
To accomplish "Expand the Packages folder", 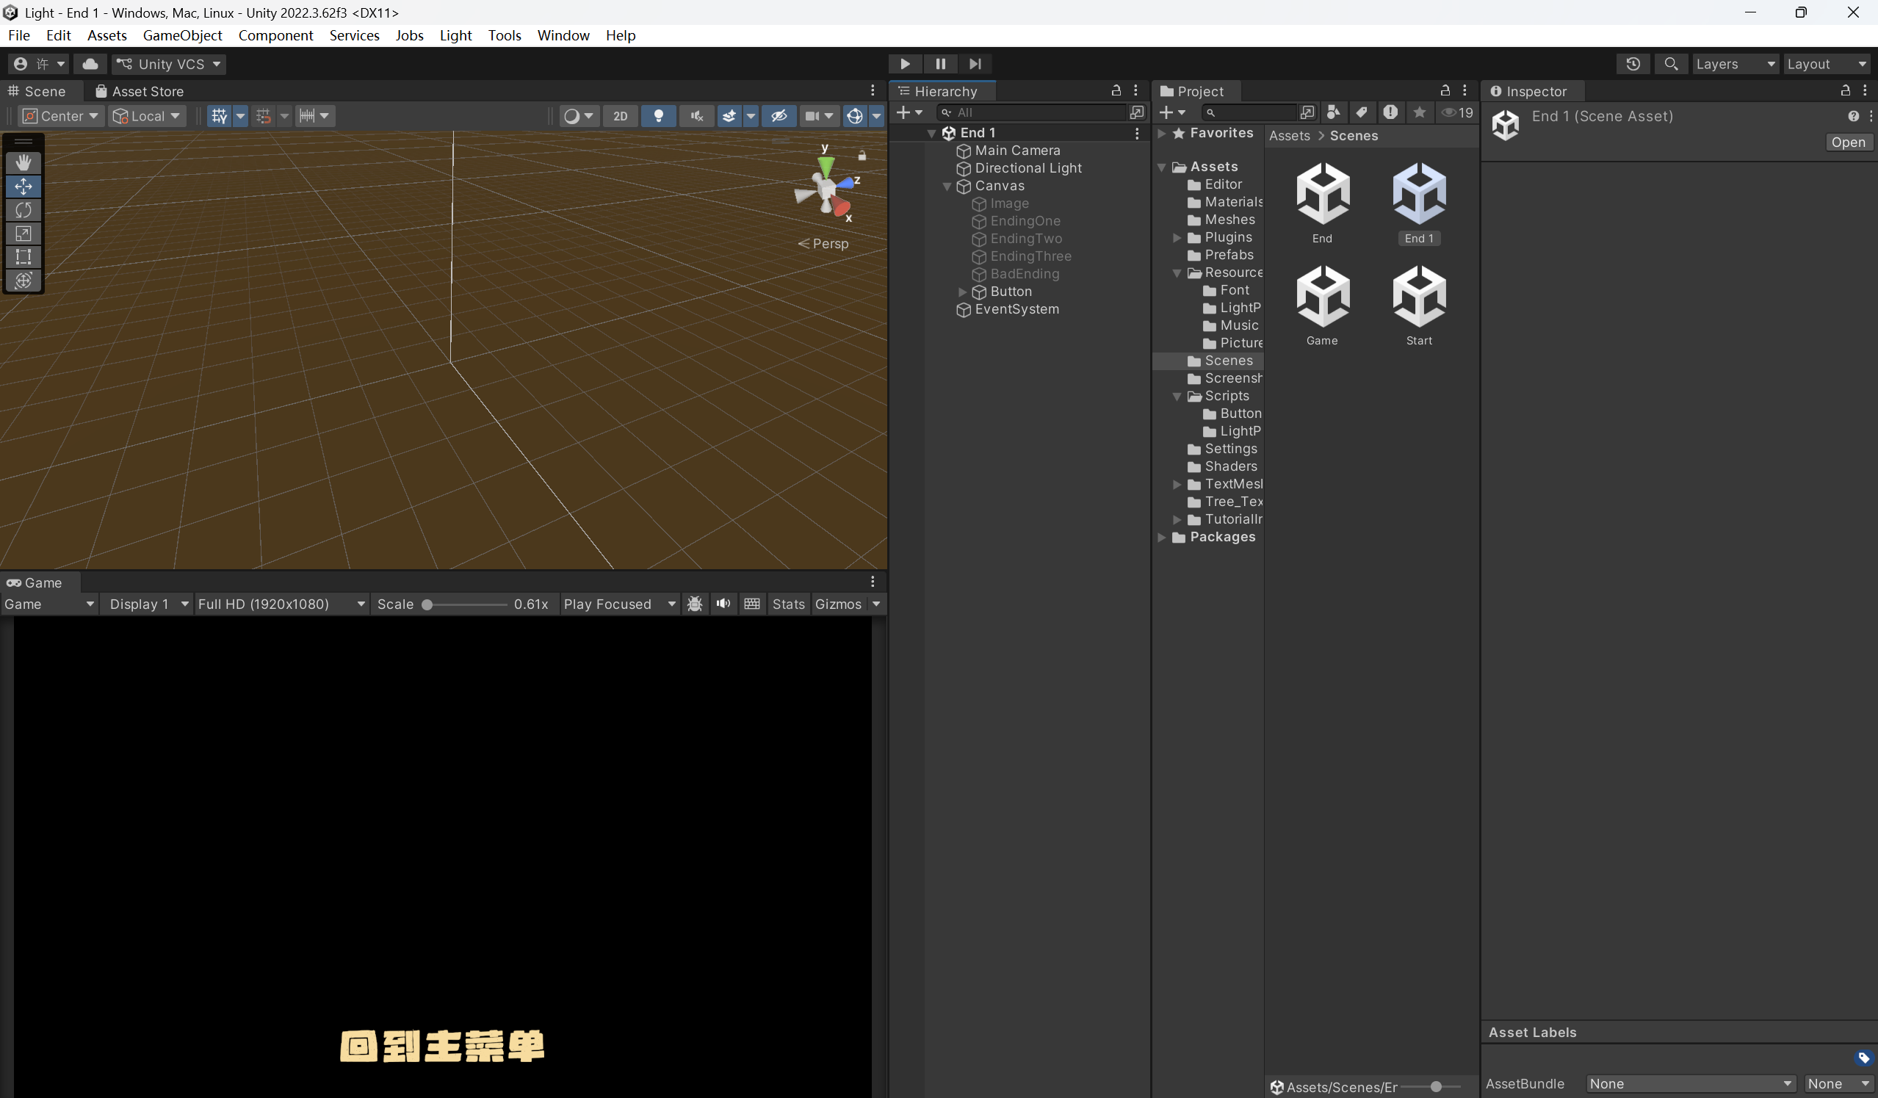I will tap(1162, 538).
